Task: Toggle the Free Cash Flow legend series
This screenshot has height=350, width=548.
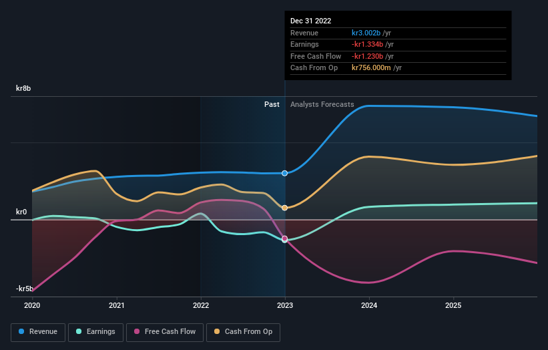Action: coord(165,332)
